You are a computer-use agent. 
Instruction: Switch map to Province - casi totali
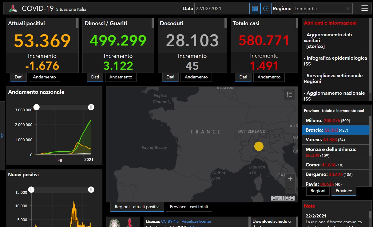coord(189,207)
